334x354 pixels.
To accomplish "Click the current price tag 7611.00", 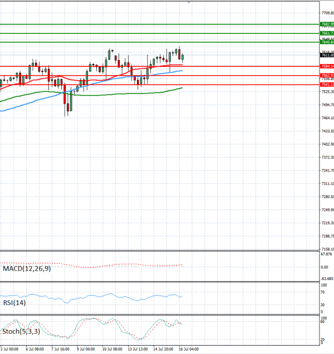I will (327, 55).
